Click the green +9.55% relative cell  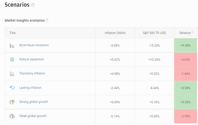click(186, 45)
